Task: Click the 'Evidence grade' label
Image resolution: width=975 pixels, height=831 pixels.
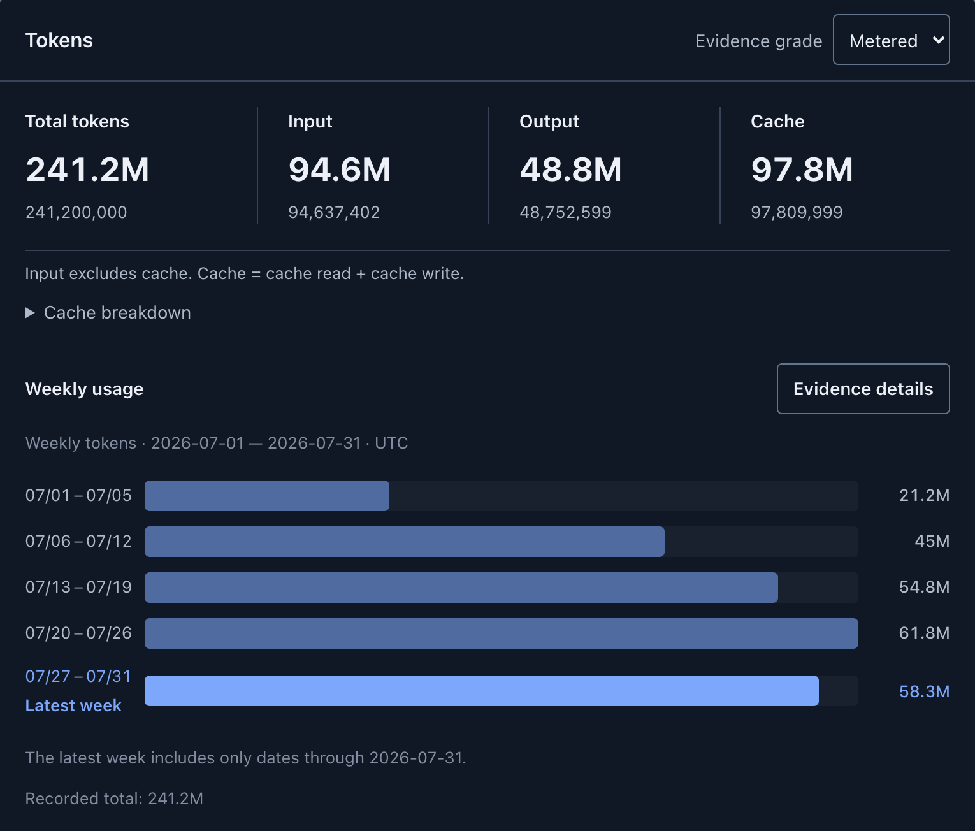Action: [758, 41]
